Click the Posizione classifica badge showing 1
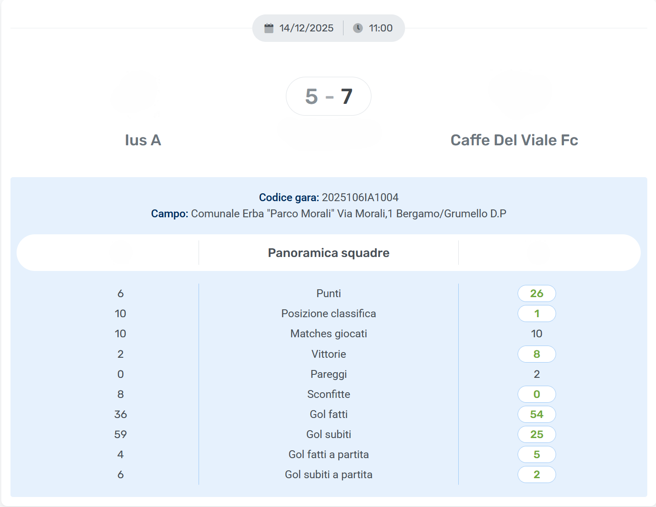Image resolution: width=656 pixels, height=507 pixels. coord(536,313)
